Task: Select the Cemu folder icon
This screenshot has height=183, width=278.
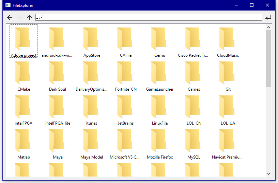Action: 158,39
